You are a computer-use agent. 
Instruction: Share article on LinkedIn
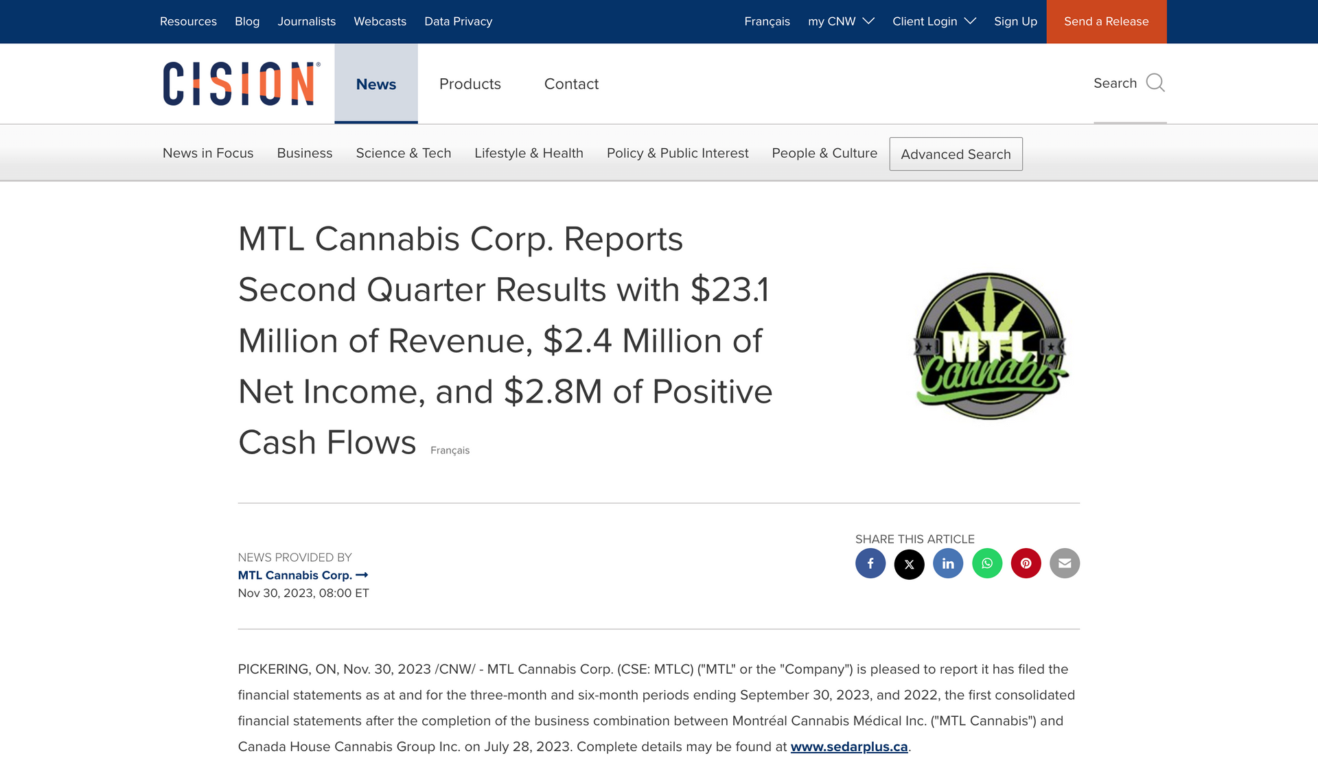pyautogui.click(x=948, y=563)
